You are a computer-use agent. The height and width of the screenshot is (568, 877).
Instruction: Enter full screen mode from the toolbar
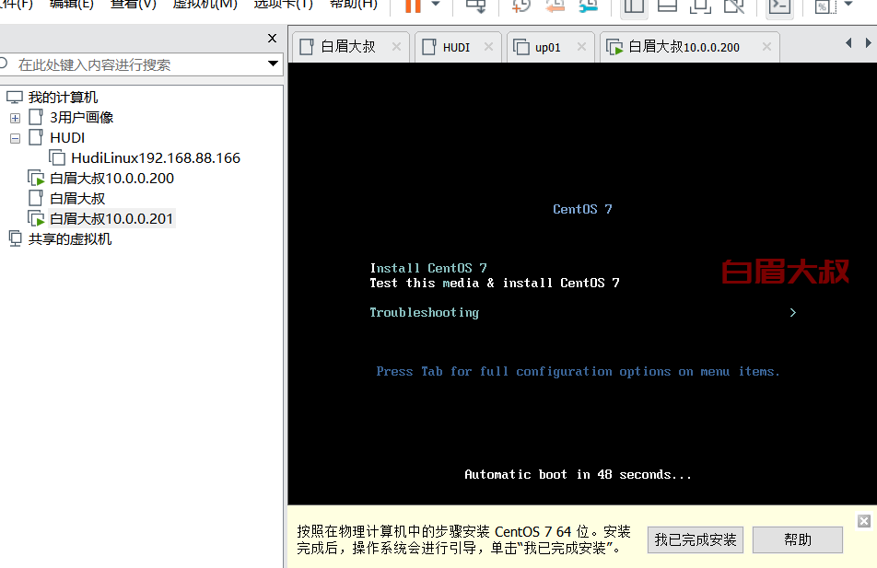click(x=700, y=6)
